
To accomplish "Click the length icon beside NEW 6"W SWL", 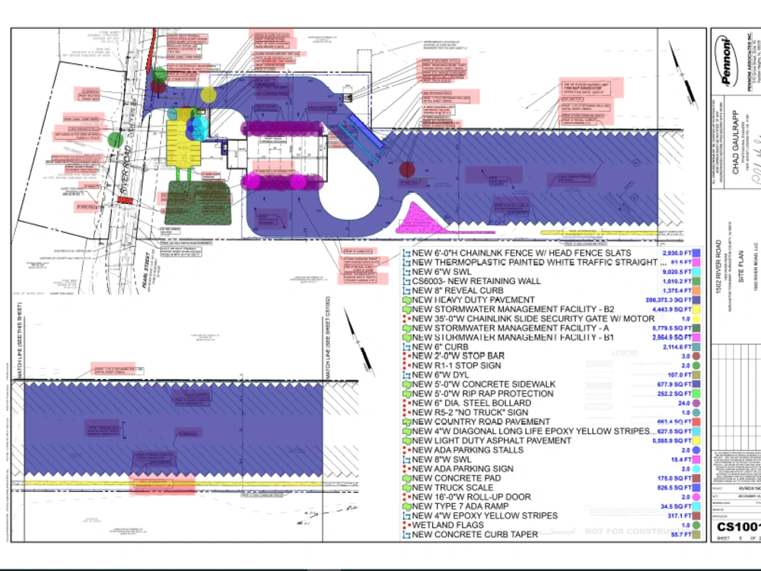I will (x=406, y=272).
